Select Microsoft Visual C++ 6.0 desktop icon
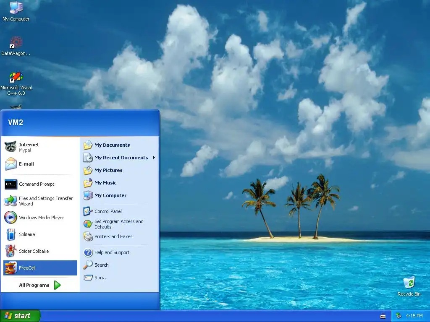 tap(16, 77)
